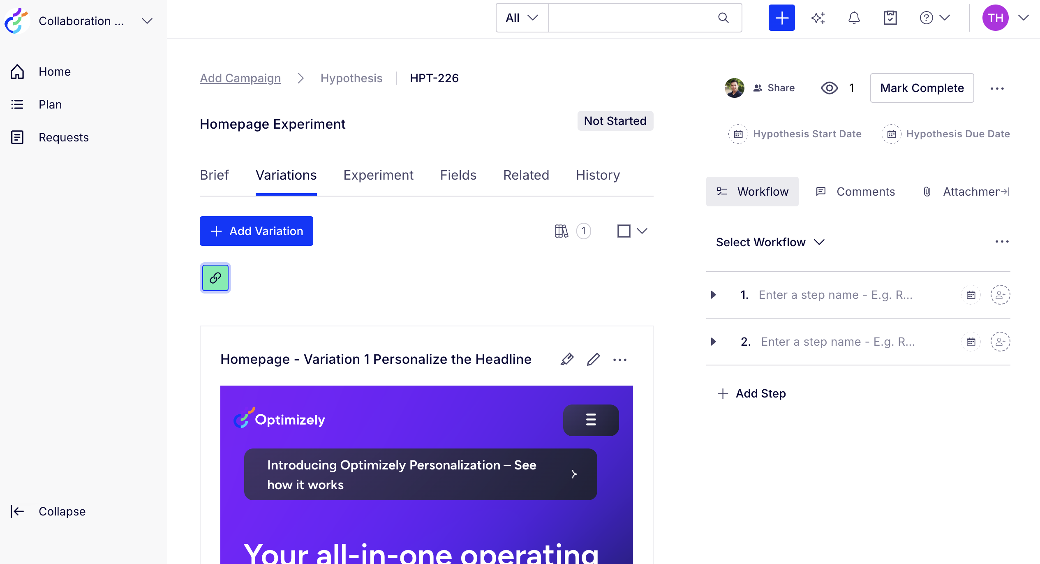This screenshot has height=564, width=1040.
Task: Click the Share button
Action: [x=774, y=88]
